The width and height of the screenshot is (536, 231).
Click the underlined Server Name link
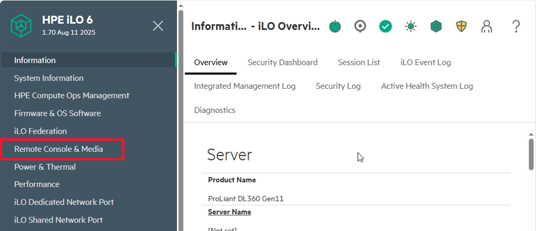230,212
